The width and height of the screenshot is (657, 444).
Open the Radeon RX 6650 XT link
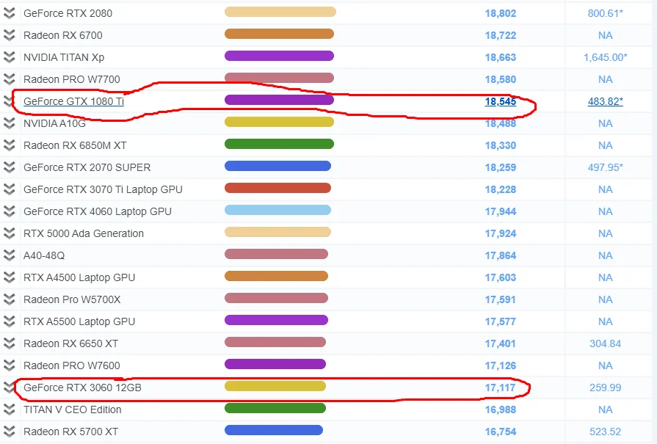tap(70, 343)
